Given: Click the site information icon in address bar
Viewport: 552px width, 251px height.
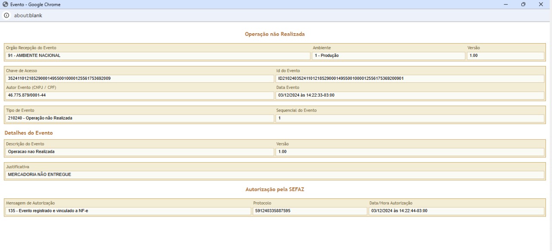Looking at the screenshot, I should (6, 15).
